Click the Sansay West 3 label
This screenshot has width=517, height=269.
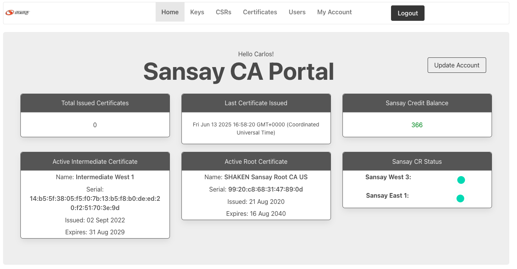388,177
